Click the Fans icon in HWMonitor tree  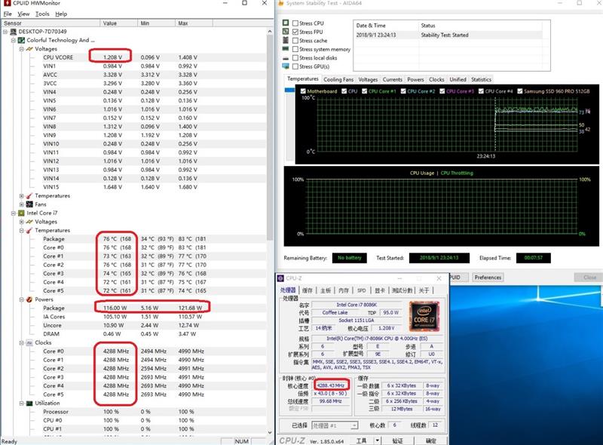(x=29, y=204)
